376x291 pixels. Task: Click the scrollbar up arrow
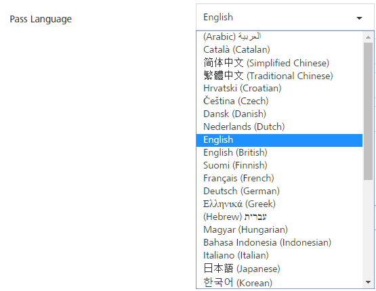[368, 37]
